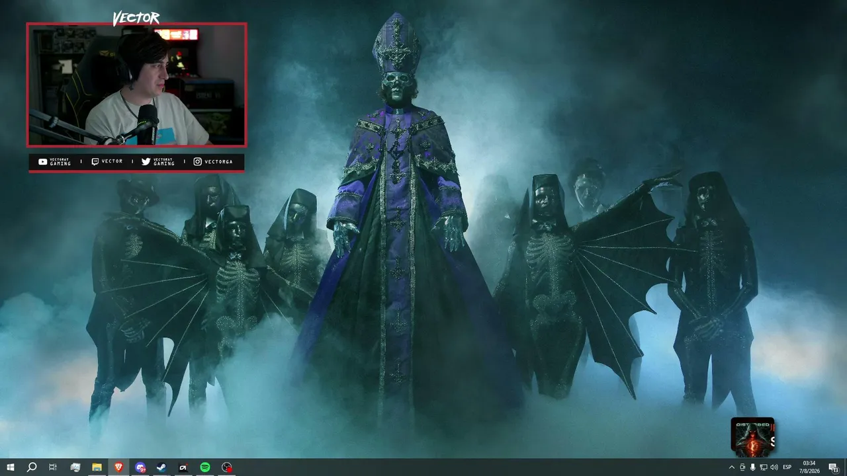Screen dimensions: 847x476
Task: Click the microphone tray icon
Action: (752, 467)
